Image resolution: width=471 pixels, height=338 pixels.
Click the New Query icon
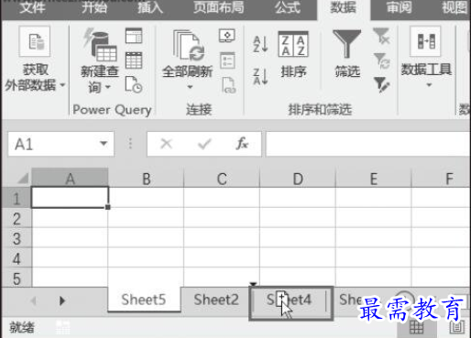[100, 46]
